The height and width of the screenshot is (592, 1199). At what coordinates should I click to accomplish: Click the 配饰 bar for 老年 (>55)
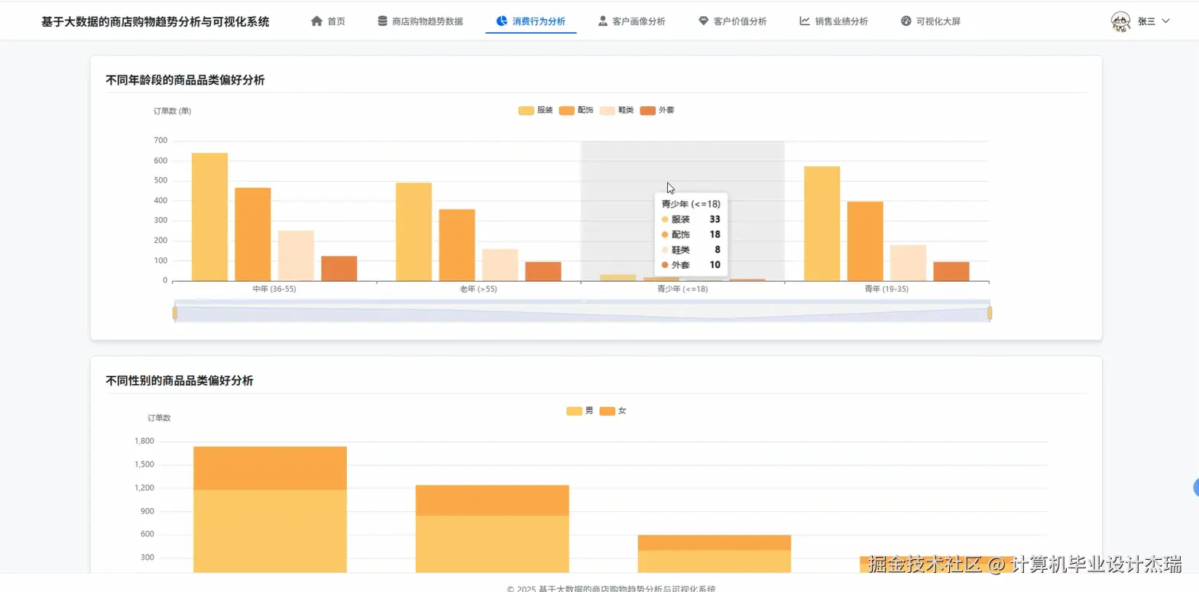[x=457, y=245]
